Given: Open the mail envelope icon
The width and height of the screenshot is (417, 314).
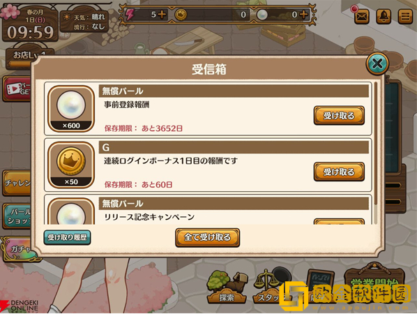Looking at the screenshot, I should 362,17.
